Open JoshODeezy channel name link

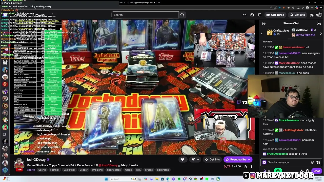coord(36,160)
